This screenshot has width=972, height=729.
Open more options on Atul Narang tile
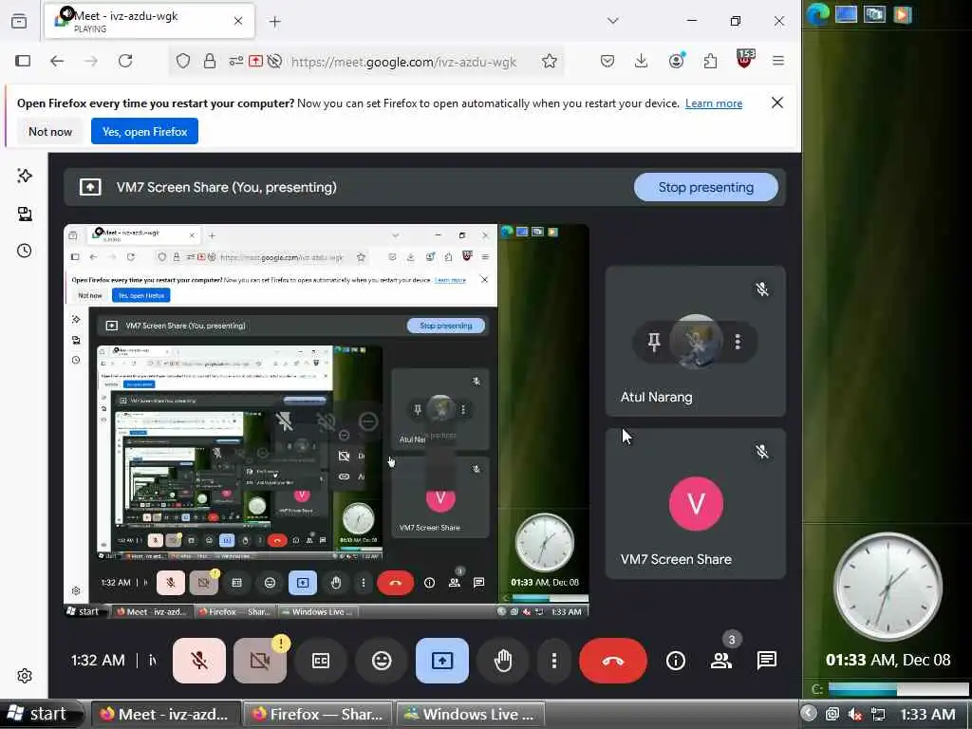(x=738, y=342)
